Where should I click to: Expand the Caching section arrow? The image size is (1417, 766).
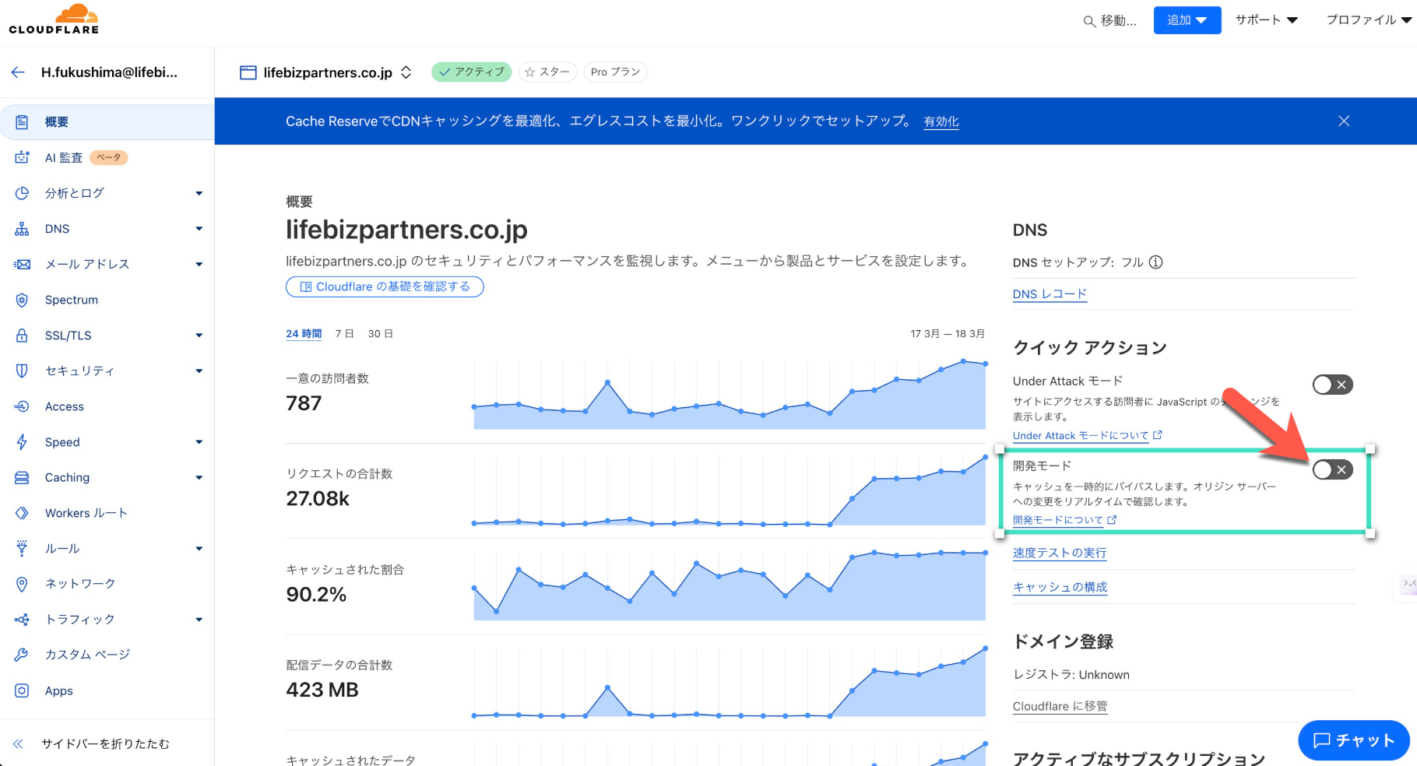199,478
